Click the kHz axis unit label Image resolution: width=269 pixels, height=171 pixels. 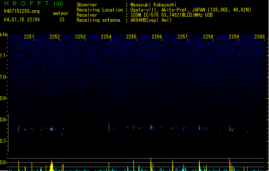pyautogui.click(x=4, y=35)
